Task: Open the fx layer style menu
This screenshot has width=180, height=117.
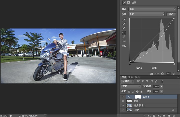Action: [x=149, y=116]
